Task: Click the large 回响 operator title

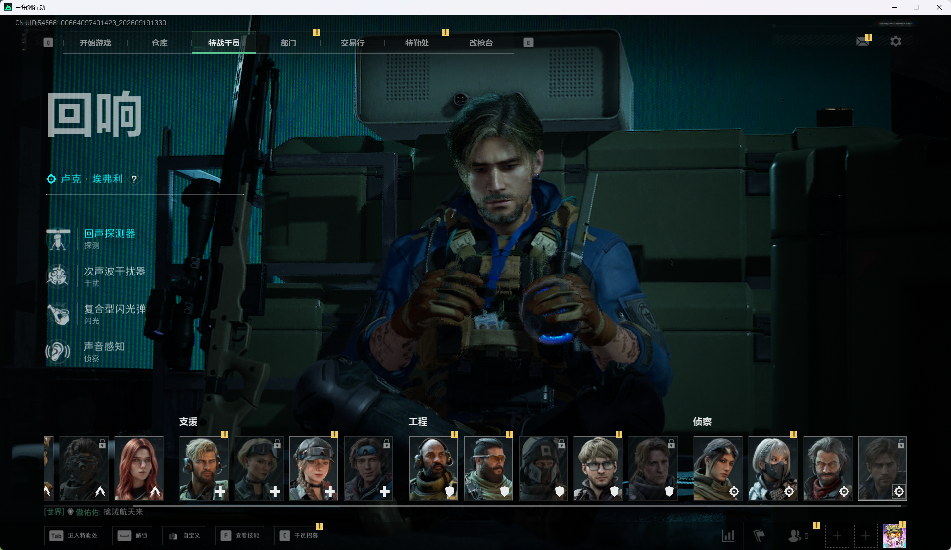Action: [x=94, y=114]
